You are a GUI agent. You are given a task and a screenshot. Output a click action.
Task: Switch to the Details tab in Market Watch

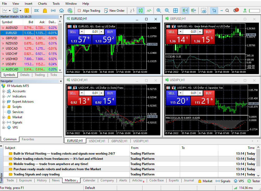click(x=25, y=75)
